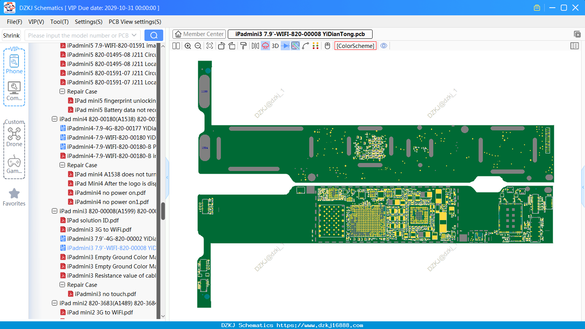585x329 pixels.
Task: Click the mouse settings icon
Action: click(x=327, y=46)
